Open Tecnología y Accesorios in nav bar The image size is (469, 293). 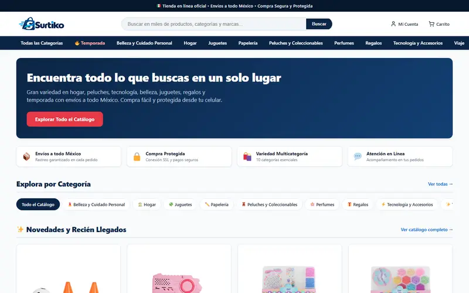pos(418,43)
